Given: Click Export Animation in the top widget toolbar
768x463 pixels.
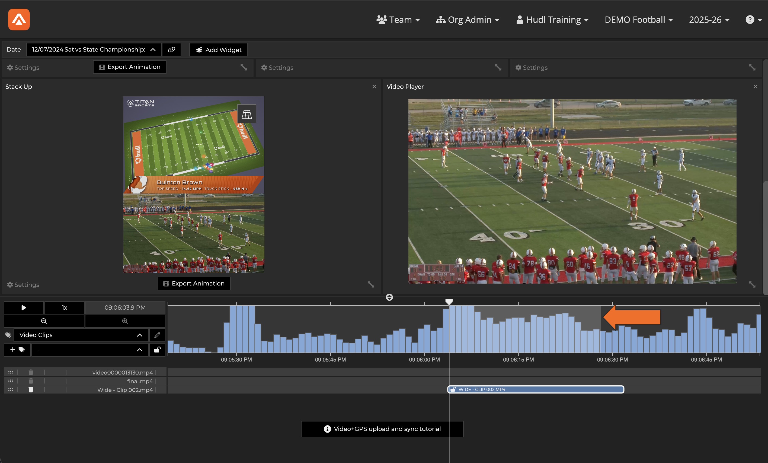Looking at the screenshot, I should click(x=130, y=67).
